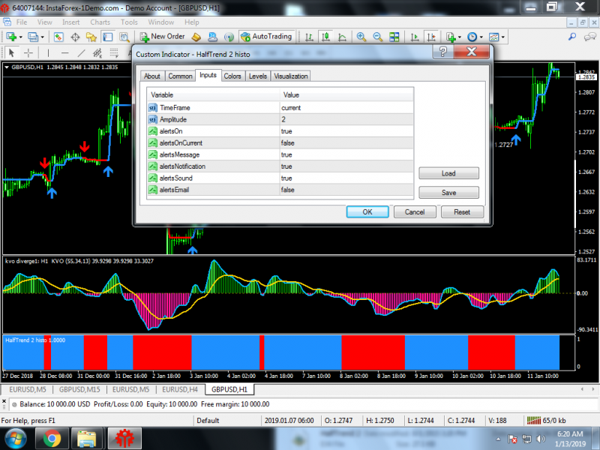Screen dimensions: 600x450
Task: Click the zoom in magnifier icon
Action: (361, 36)
